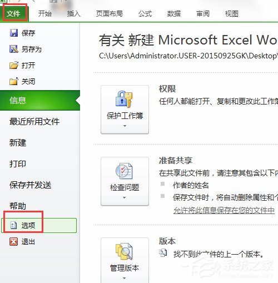278x283 pixels.
Task: Switch to the 数据 ribbon tab
Action: pos(174,14)
